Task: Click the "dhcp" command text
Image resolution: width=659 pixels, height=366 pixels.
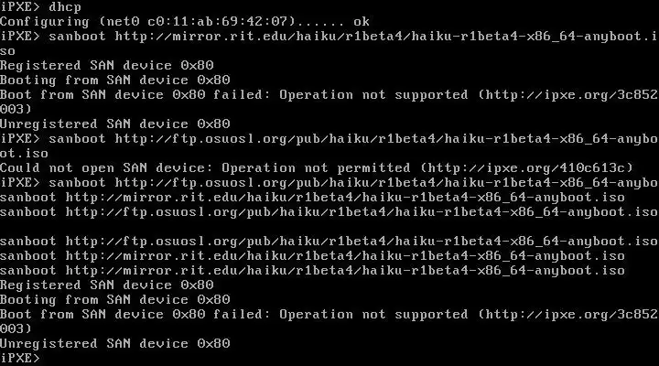Action: [x=65, y=7]
